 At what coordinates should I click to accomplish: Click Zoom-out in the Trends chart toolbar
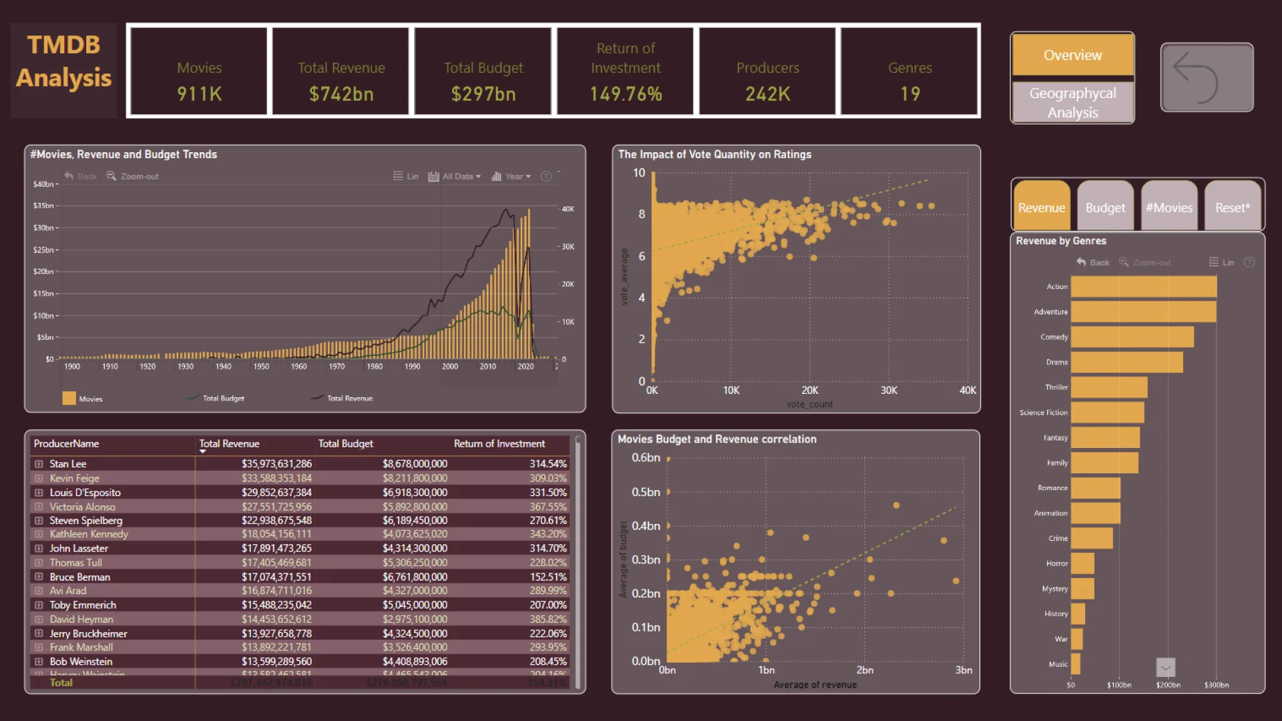pyautogui.click(x=132, y=176)
